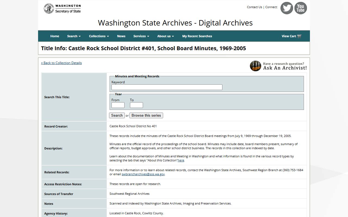
Task: Click Browse this series button
Action: coord(146,115)
